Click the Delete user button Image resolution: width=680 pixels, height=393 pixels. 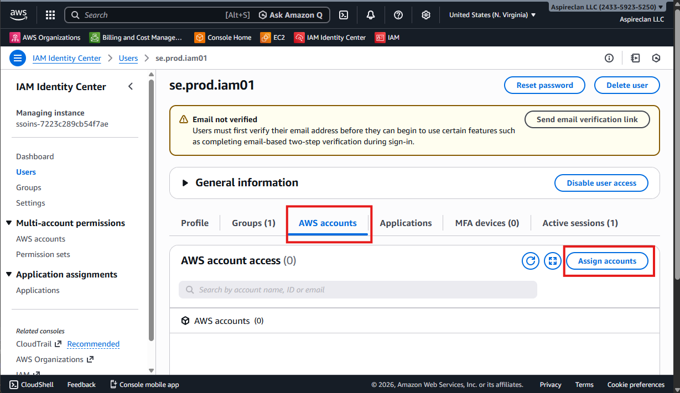[x=627, y=85]
